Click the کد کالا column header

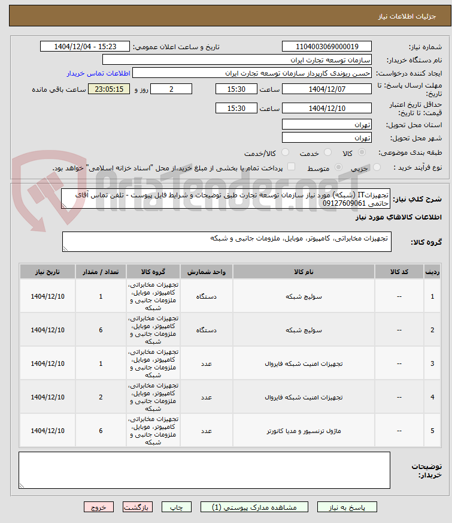tap(399, 272)
